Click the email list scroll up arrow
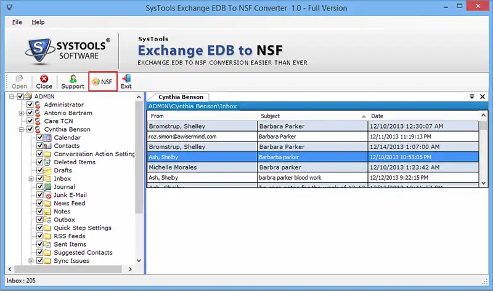This screenshot has height=291, width=493. (483, 116)
